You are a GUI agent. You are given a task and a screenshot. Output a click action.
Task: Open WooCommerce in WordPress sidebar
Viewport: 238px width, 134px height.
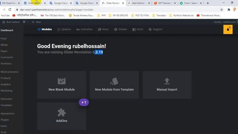9,72
